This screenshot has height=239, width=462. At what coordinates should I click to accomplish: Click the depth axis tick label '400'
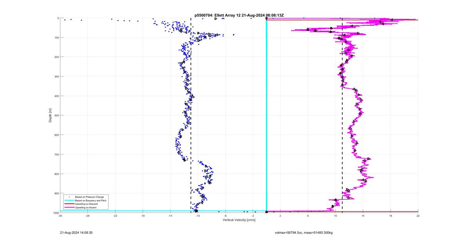click(x=56, y=96)
